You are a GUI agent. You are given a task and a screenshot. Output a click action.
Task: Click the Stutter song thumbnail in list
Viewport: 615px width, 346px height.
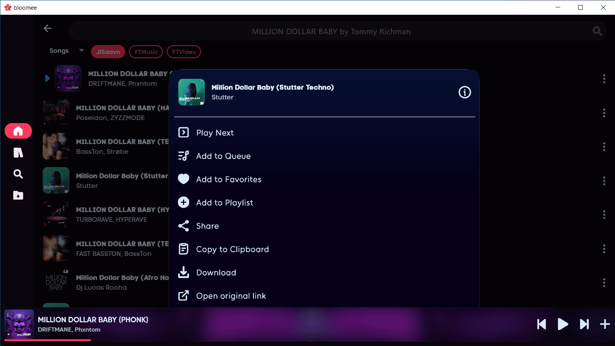(x=56, y=180)
